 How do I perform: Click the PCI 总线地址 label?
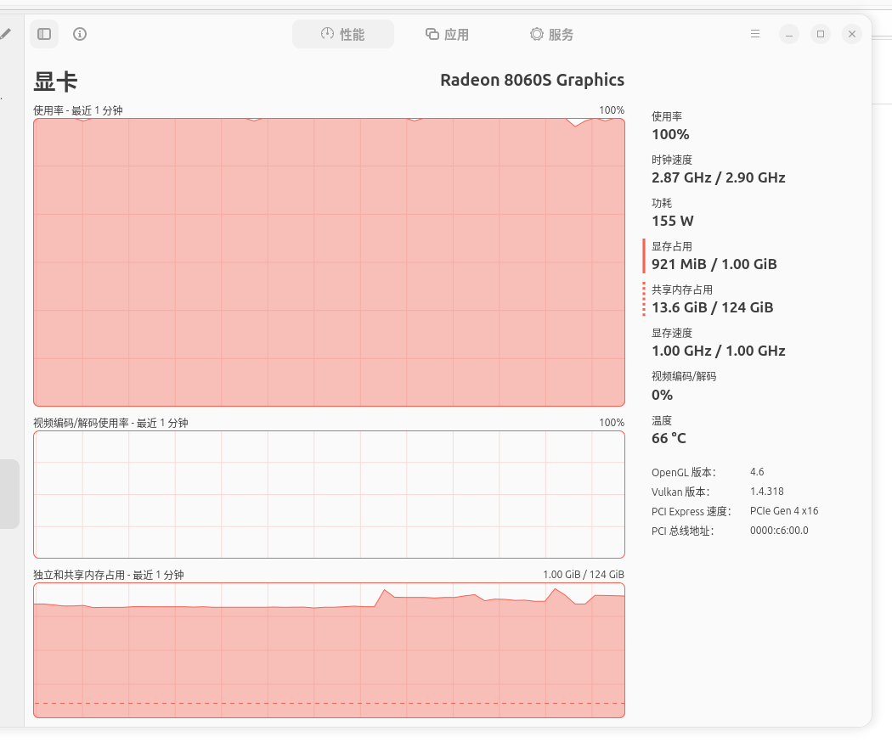coord(682,531)
